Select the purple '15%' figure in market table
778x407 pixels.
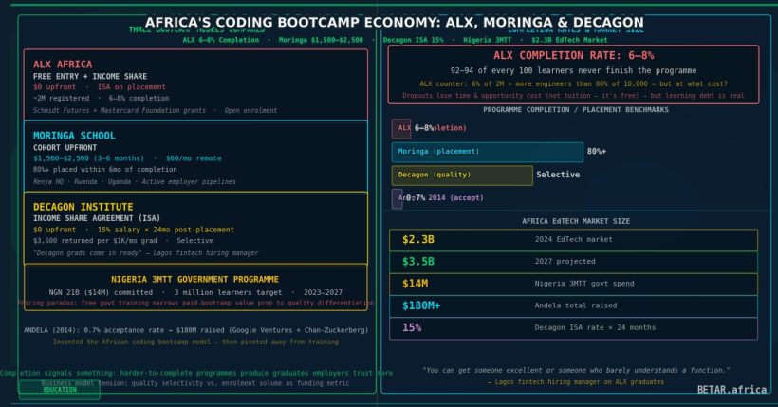[x=412, y=327]
